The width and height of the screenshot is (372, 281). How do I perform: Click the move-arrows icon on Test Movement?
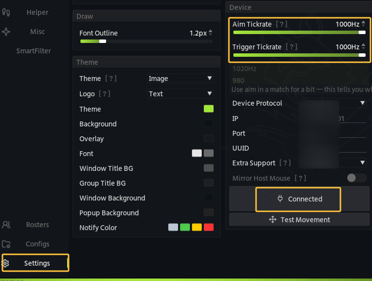(x=273, y=219)
